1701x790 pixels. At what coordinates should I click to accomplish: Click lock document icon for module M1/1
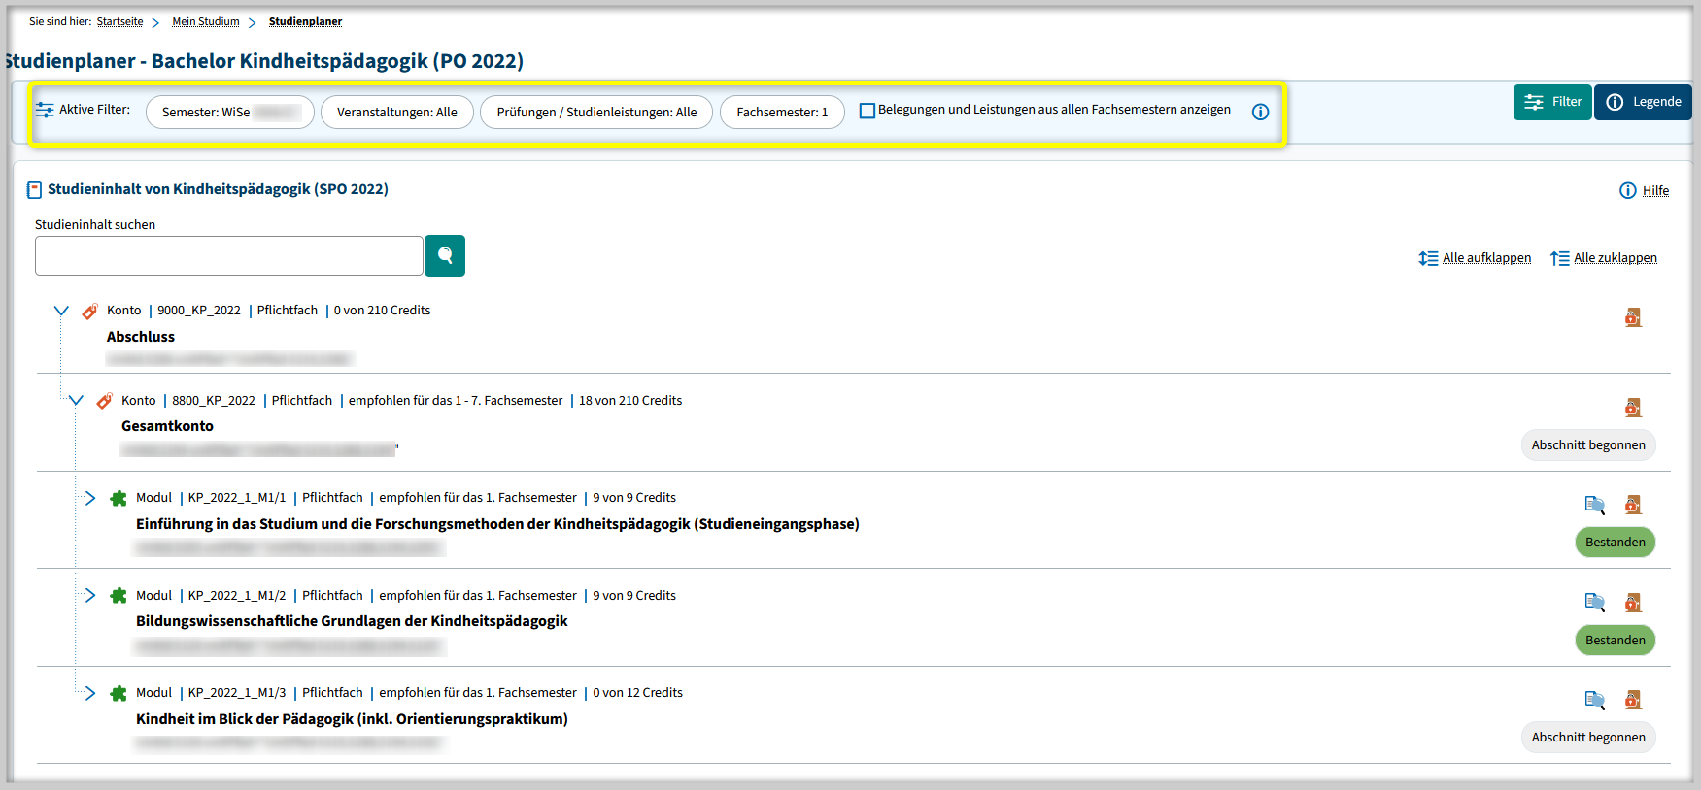point(1633,505)
